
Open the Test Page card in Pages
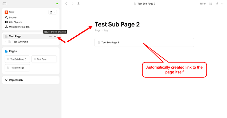(x=44, y=59)
